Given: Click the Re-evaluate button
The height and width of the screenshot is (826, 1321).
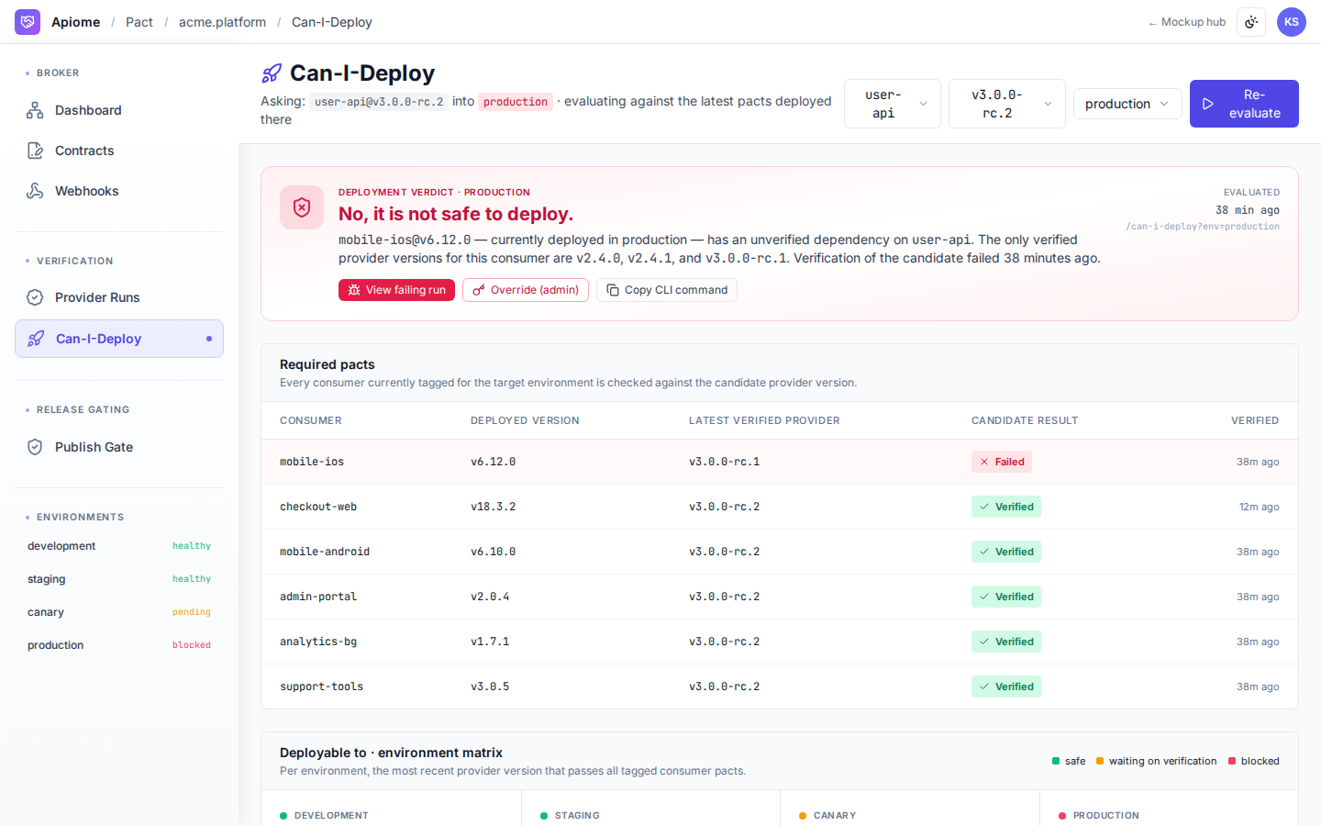Looking at the screenshot, I should tap(1244, 104).
